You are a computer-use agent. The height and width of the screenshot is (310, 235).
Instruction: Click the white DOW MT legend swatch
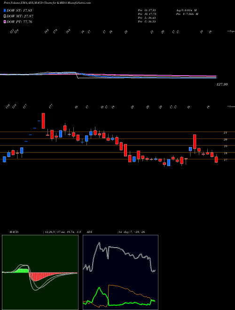tap(5, 16)
